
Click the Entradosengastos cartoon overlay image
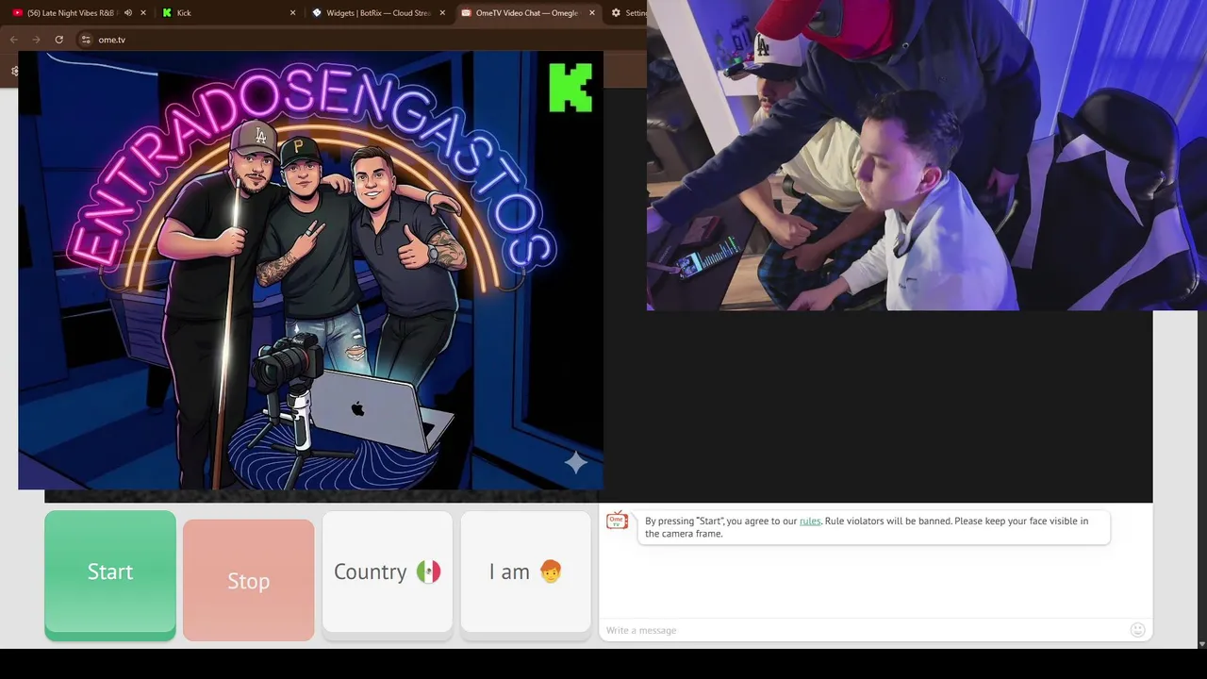coord(310,271)
